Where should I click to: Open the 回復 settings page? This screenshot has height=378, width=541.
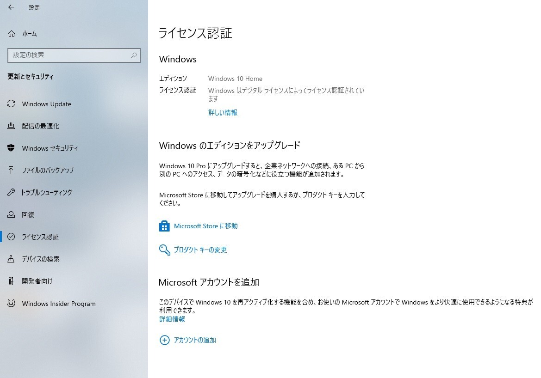tap(74, 214)
